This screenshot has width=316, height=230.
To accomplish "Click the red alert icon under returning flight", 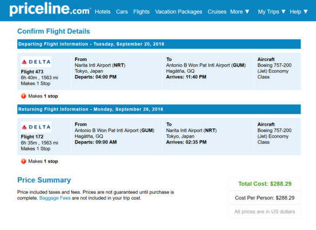I will pos(24,161).
